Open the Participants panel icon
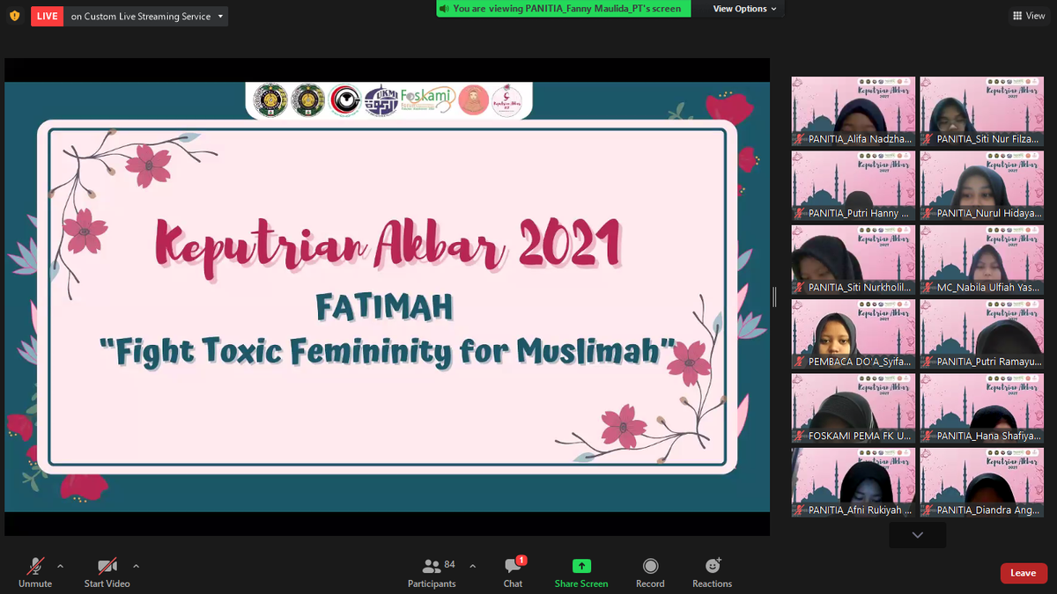Screen dimensions: 1057x594 coord(432,566)
